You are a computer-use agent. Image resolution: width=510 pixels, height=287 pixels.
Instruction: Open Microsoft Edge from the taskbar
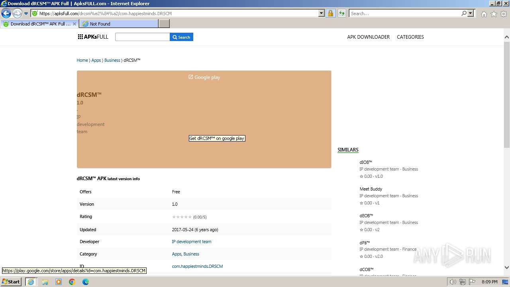85,282
